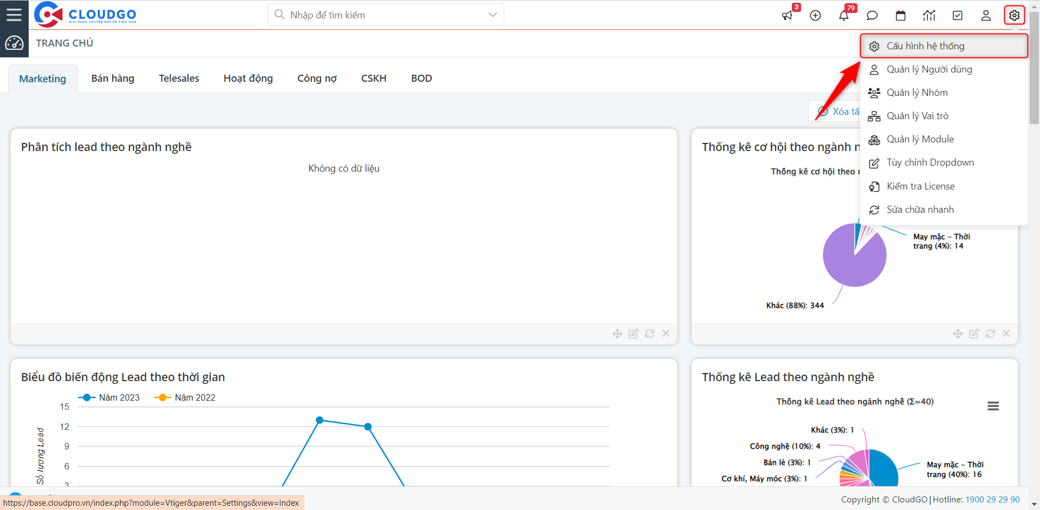The height and width of the screenshot is (510, 1040).
Task: Choose Quản lý Người dùng from menu
Action: (x=929, y=69)
